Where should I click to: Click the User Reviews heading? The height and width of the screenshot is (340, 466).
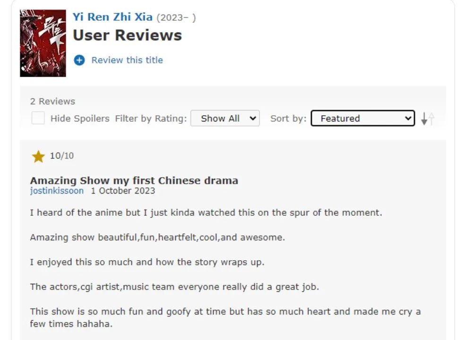tap(127, 35)
